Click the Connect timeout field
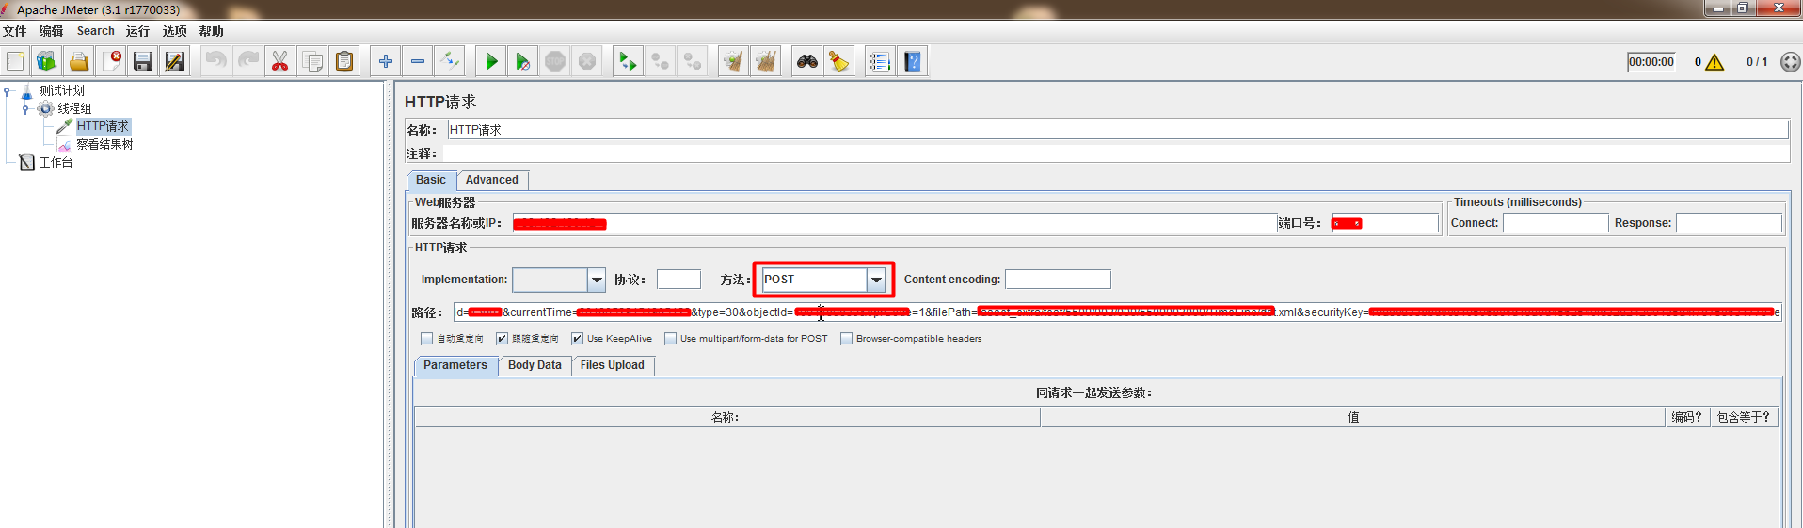Screen dimensions: 1803x528 point(1556,223)
